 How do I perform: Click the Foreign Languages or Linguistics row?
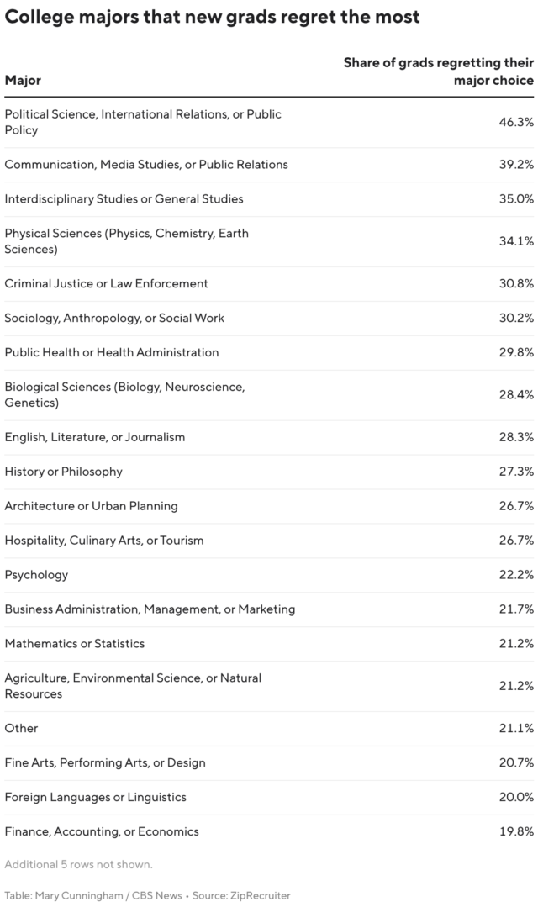click(x=95, y=797)
